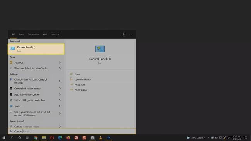251x141 pixels.
Task: Click the Settings gear result icon
Action: point(11,62)
